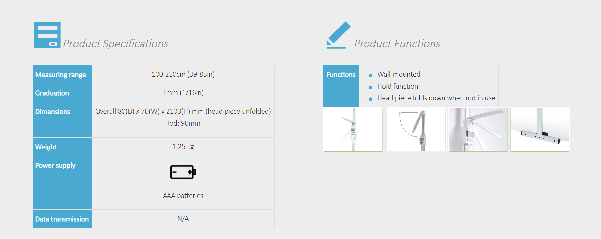Click the Product Specifications heading text
601x239 pixels.
coord(115,44)
